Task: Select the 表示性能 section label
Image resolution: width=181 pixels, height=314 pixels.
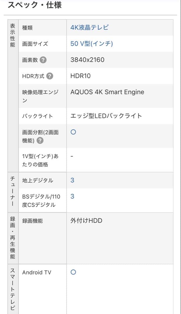Action: 12,35
